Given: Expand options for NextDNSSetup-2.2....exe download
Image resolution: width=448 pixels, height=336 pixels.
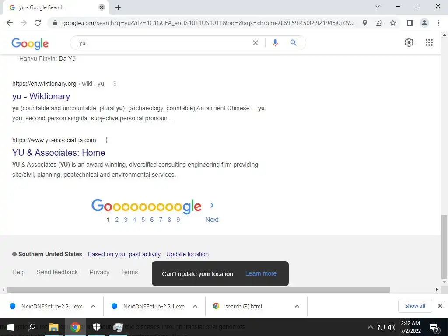Looking at the screenshot, I should coord(93,306).
